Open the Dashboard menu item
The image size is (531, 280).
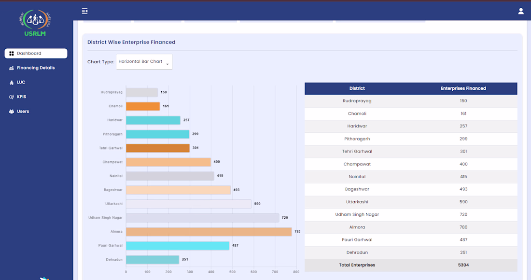36,54
